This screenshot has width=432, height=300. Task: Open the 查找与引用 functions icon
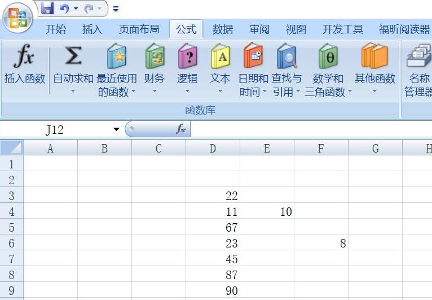[x=286, y=56]
